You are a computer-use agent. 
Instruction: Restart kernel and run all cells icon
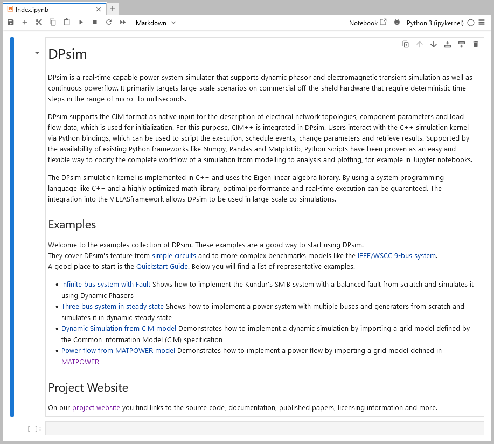[123, 23]
